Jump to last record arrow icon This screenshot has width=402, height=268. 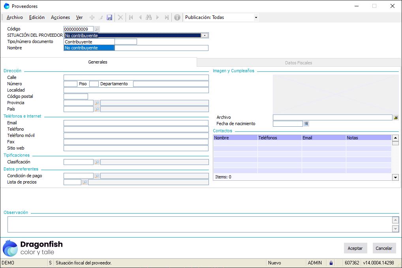(167, 17)
